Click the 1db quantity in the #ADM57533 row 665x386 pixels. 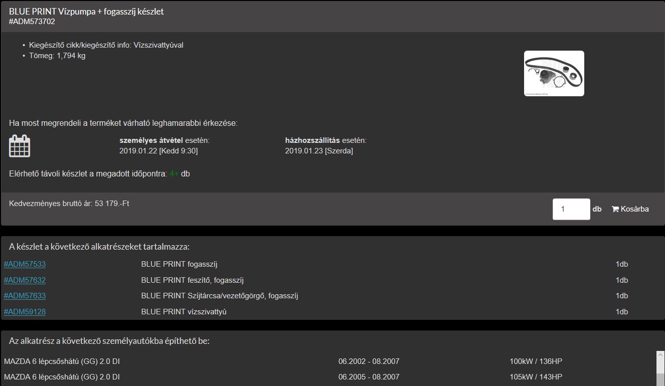622,264
